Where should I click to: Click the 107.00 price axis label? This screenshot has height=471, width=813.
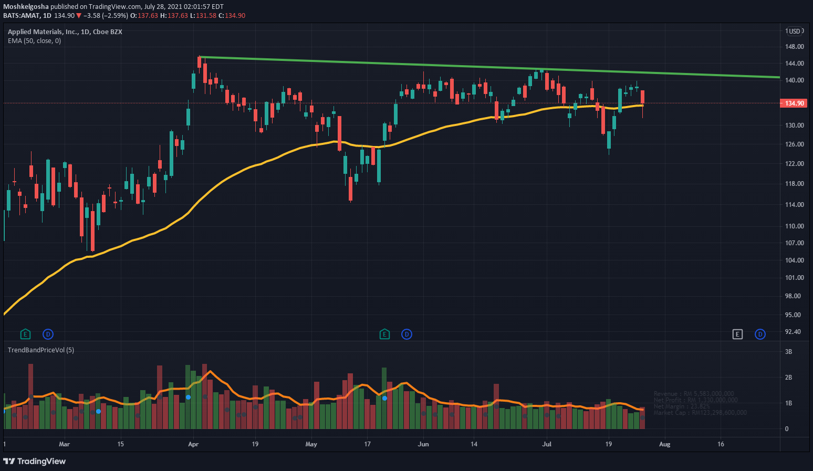coord(794,243)
